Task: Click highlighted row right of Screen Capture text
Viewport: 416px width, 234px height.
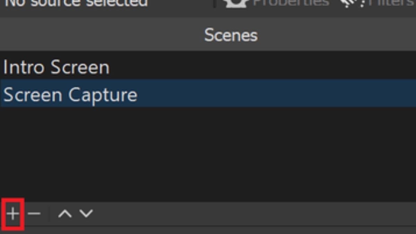Action: 277,94
